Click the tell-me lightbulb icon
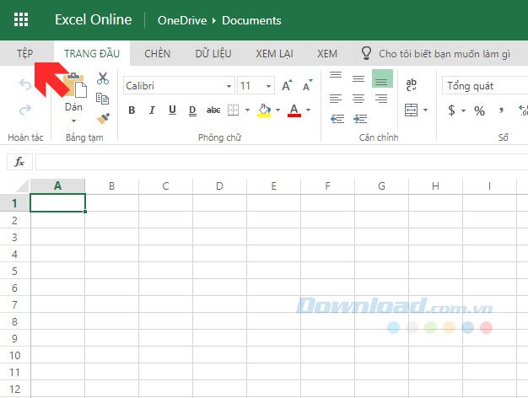The width and height of the screenshot is (528, 398). [366, 53]
